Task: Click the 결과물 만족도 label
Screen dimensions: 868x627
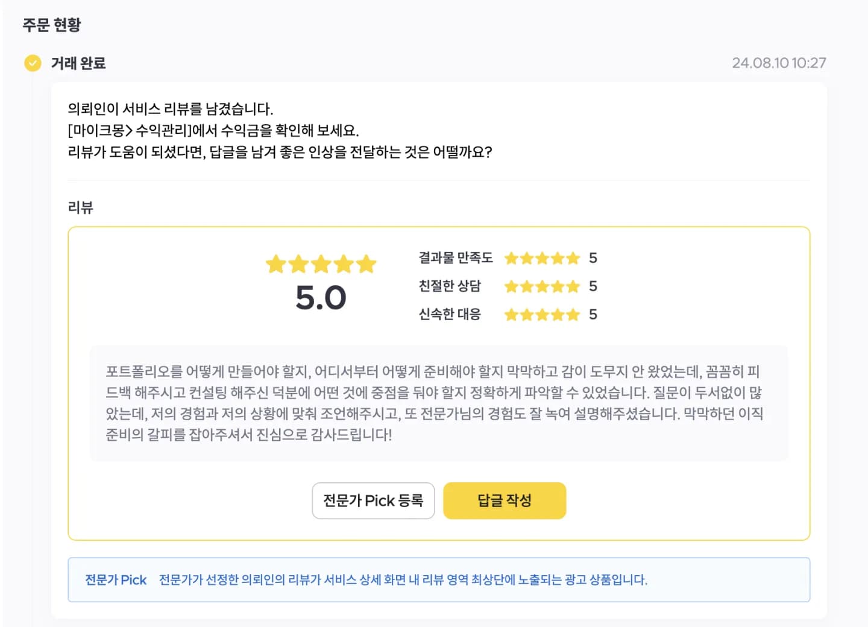Action: [456, 258]
